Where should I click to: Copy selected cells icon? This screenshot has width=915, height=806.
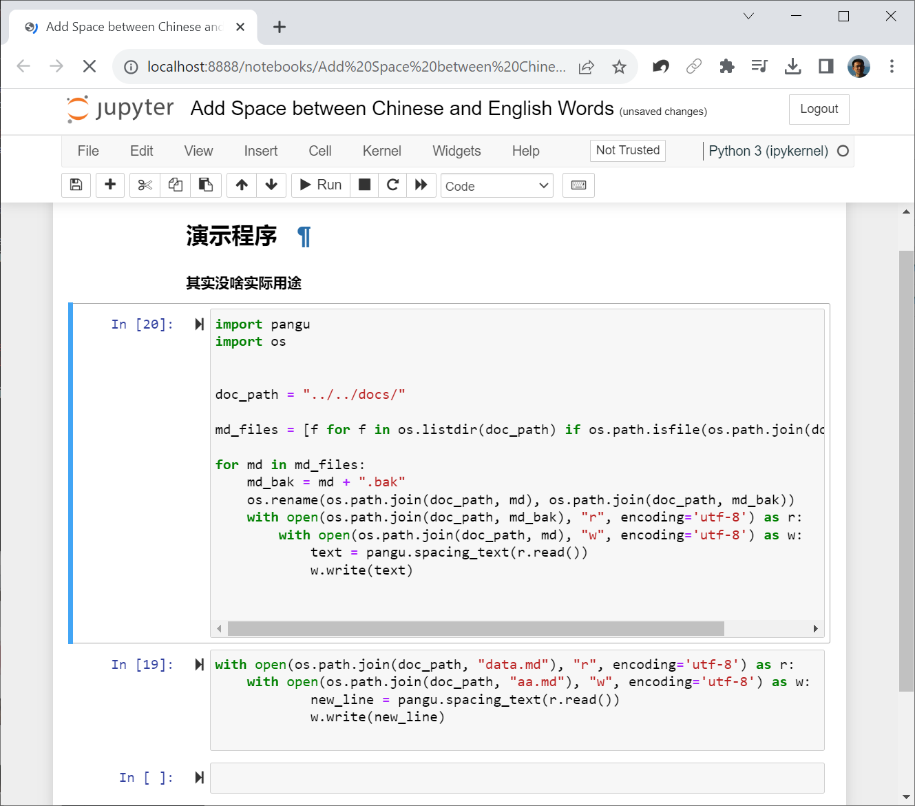tap(176, 185)
